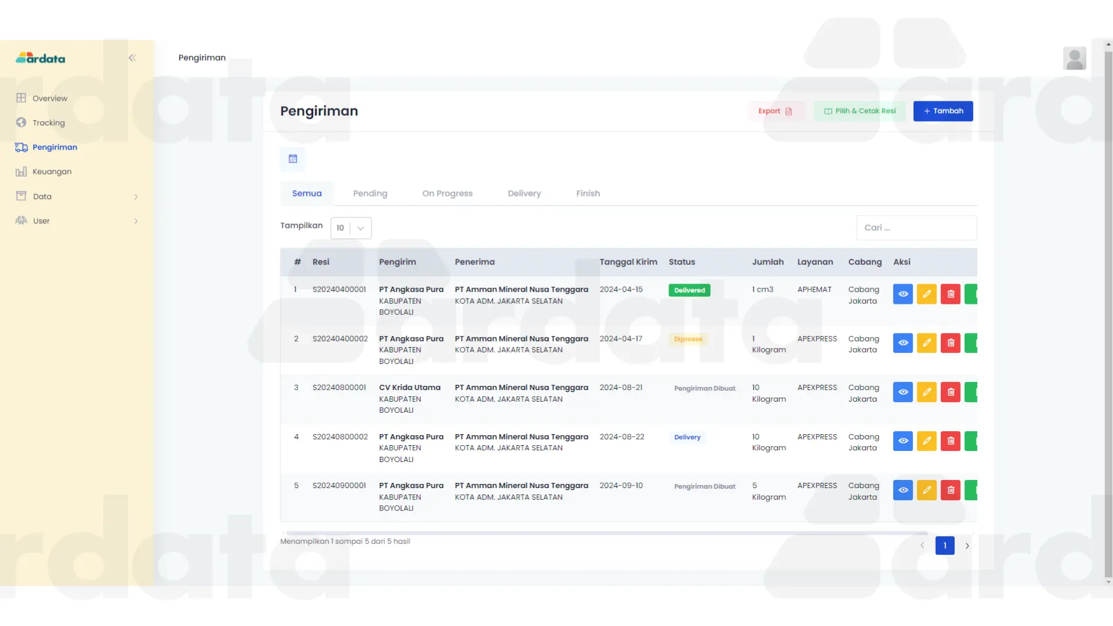1113x626 pixels.
Task: Delete shipment S20240400001 with trash icon
Action: pyautogui.click(x=951, y=294)
